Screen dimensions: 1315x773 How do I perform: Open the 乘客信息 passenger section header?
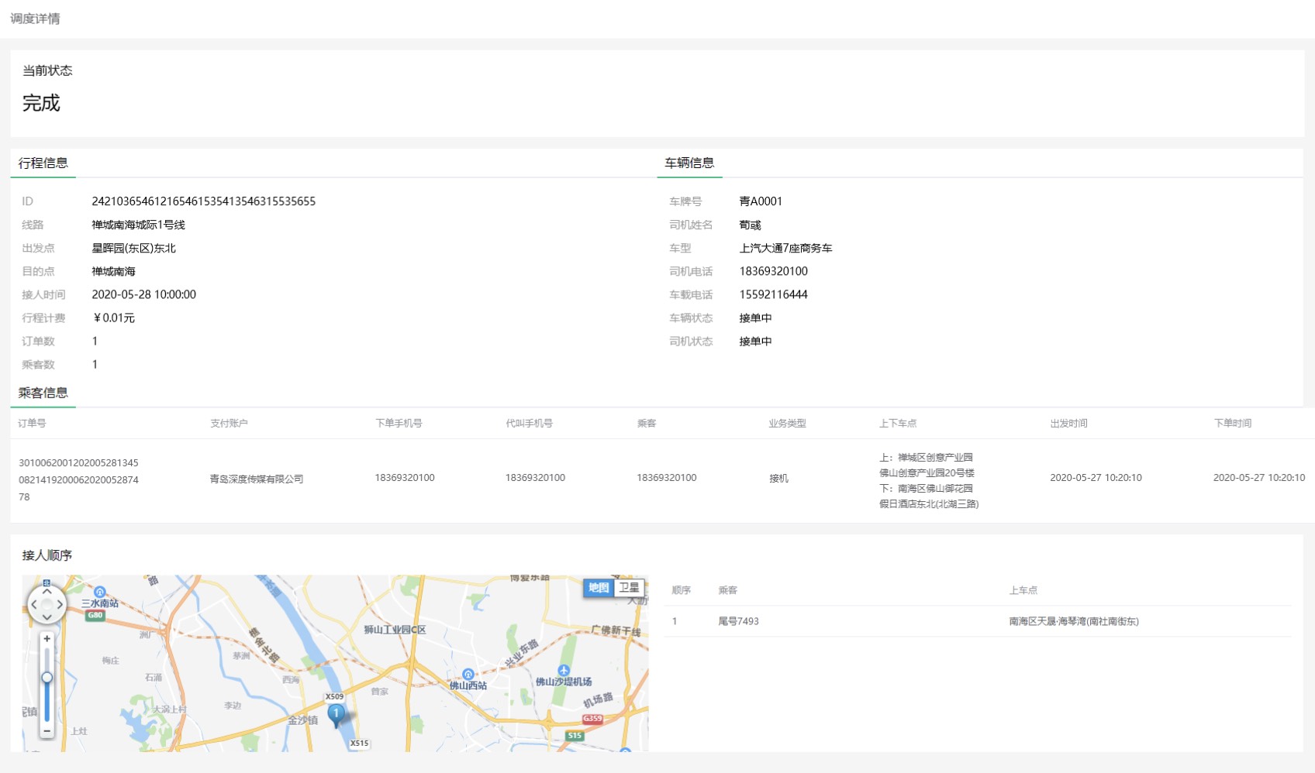(43, 393)
